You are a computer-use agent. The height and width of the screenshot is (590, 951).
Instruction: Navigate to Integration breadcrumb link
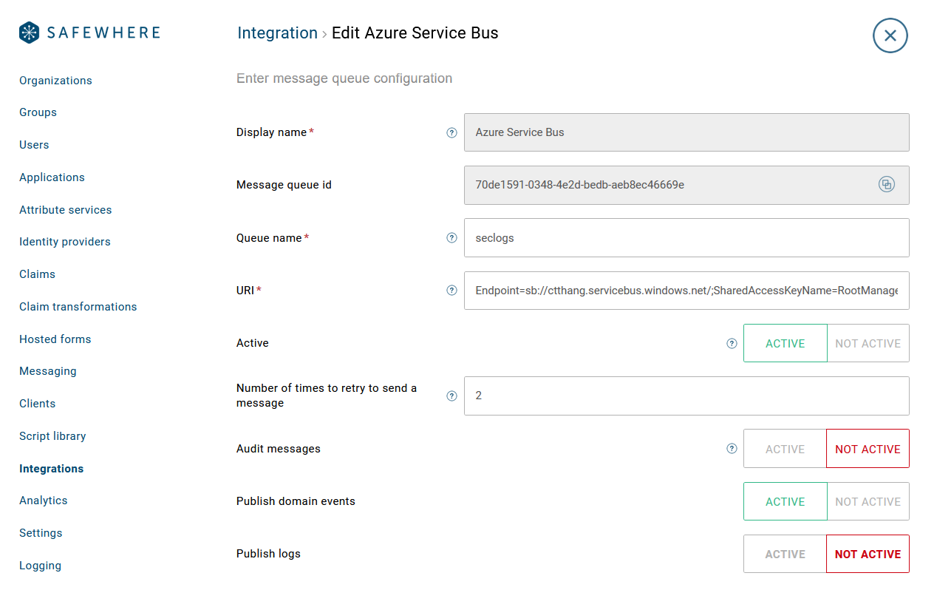click(x=277, y=33)
